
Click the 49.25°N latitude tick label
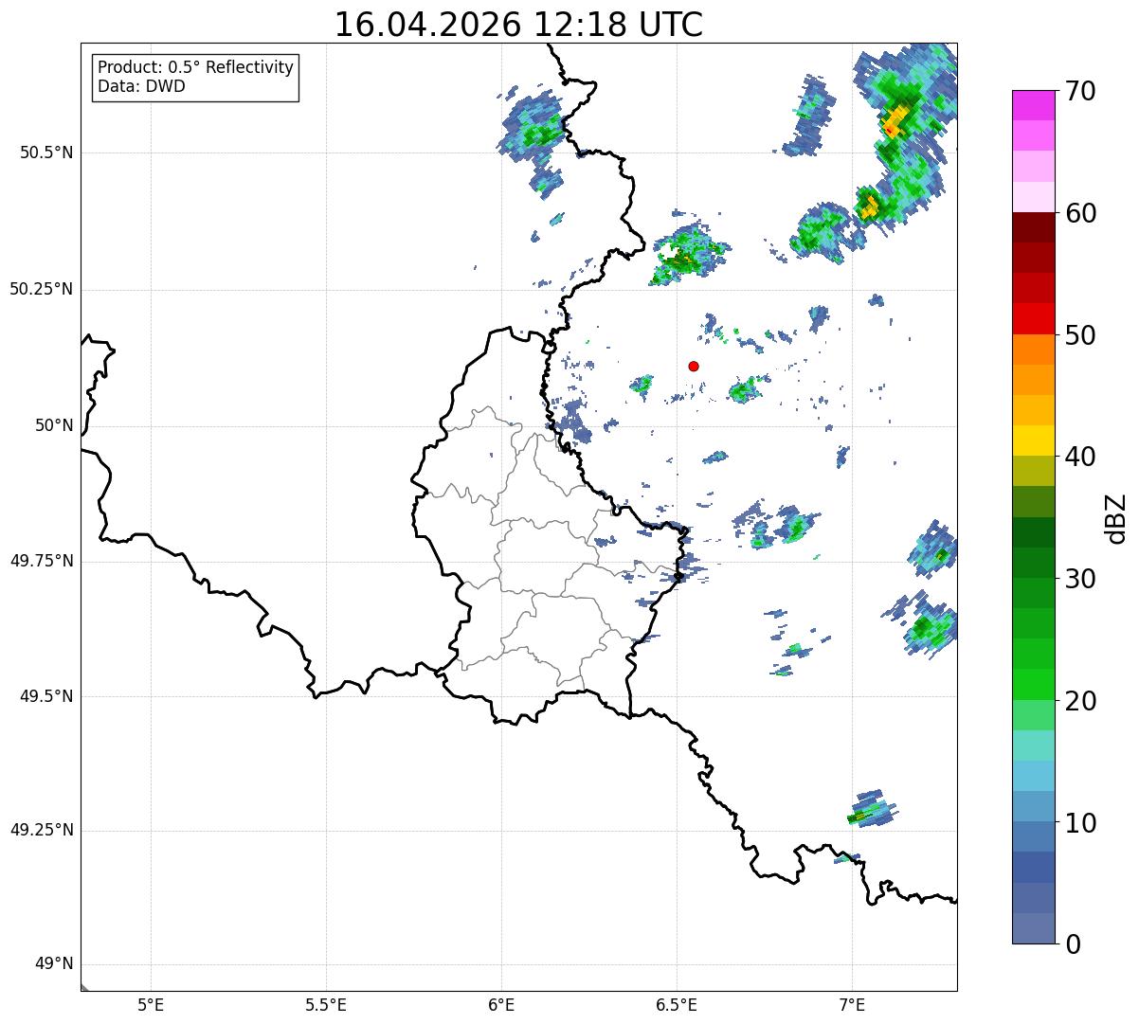(x=42, y=830)
